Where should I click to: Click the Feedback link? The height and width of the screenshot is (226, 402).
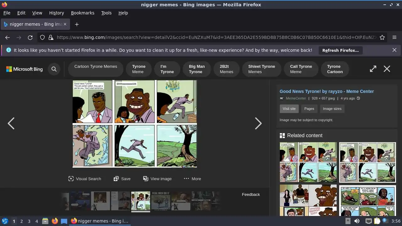click(x=251, y=195)
